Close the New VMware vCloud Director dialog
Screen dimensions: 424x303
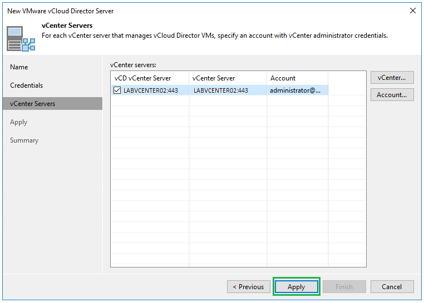(x=412, y=11)
